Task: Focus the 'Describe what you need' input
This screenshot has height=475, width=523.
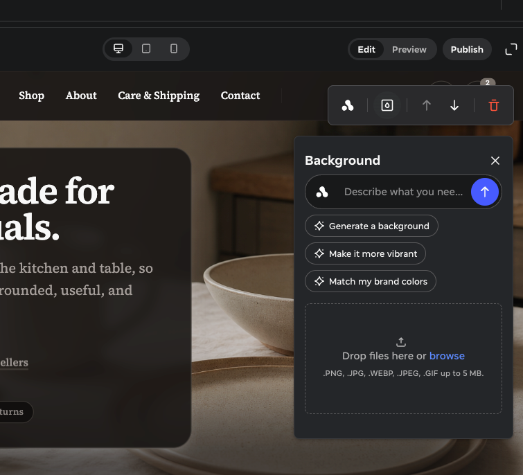Action: click(x=404, y=192)
